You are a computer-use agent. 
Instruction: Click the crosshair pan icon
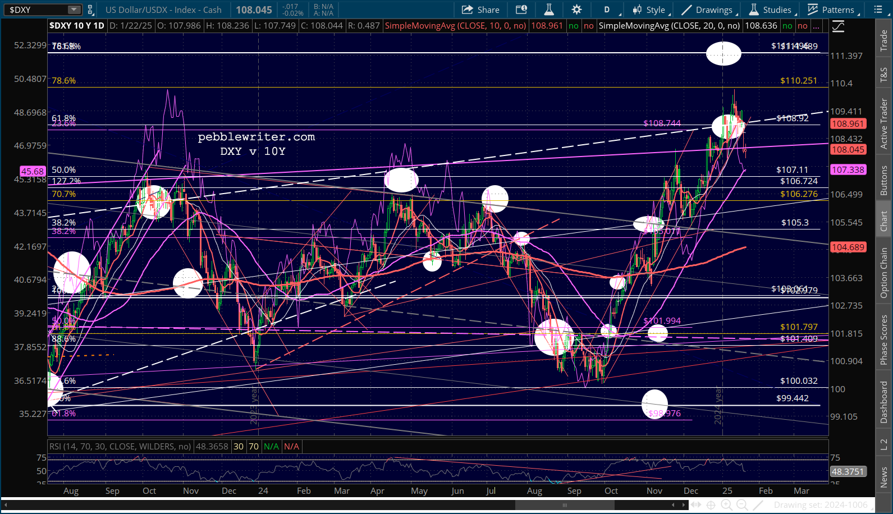(711, 504)
